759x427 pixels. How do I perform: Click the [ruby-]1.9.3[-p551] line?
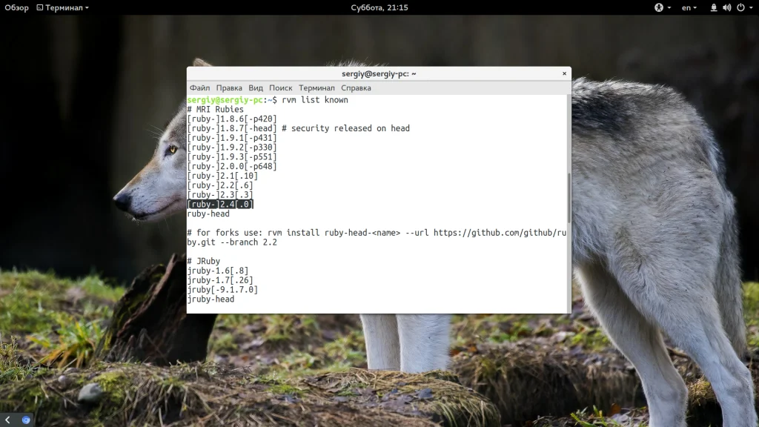[x=232, y=157]
